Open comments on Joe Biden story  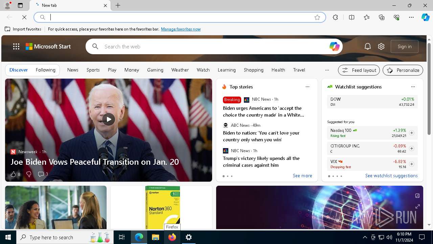pyautogui.click(x=43, y=174)
